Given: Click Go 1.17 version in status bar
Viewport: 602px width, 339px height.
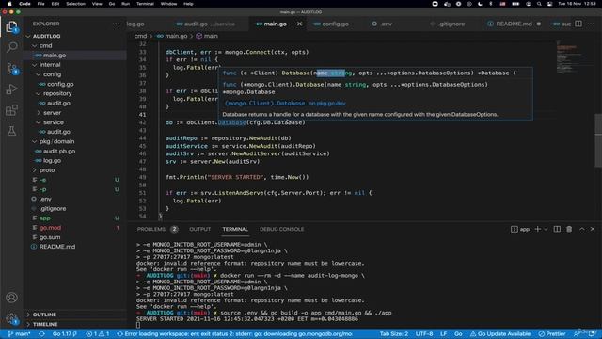Looking at the screenshot, I should (65, 334).
